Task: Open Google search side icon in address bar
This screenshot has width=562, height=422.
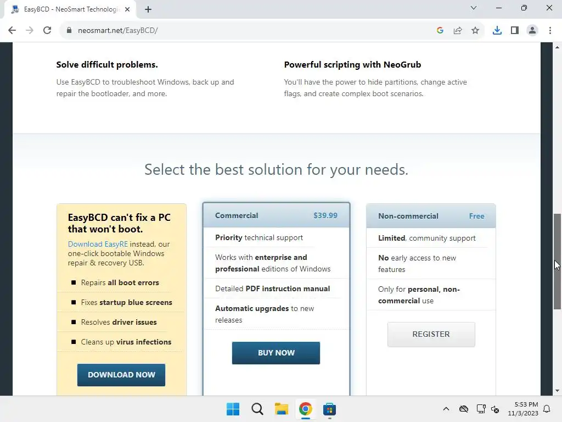Action: tap(440, 31)
